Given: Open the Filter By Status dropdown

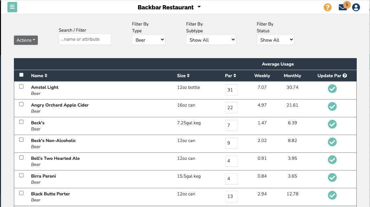Looking at the screenshot, I should 275,39.
